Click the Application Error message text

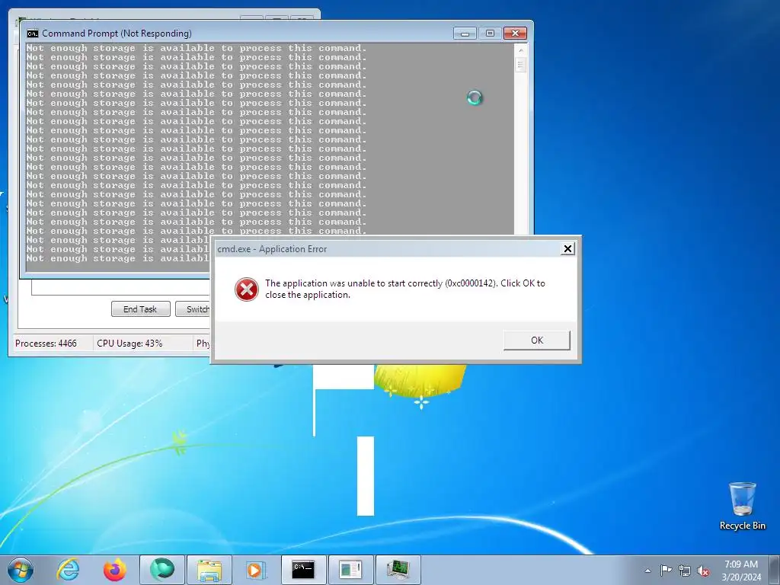click(405, 289)
